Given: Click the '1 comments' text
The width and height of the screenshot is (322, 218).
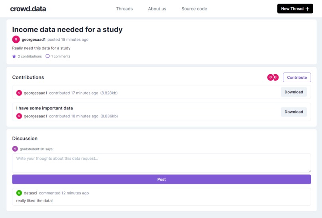Looking at the screenshot, I should pos(61,56).
